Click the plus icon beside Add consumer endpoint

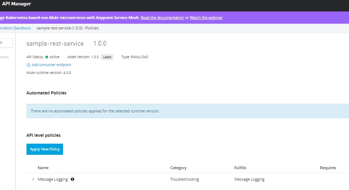click(29, 65)
